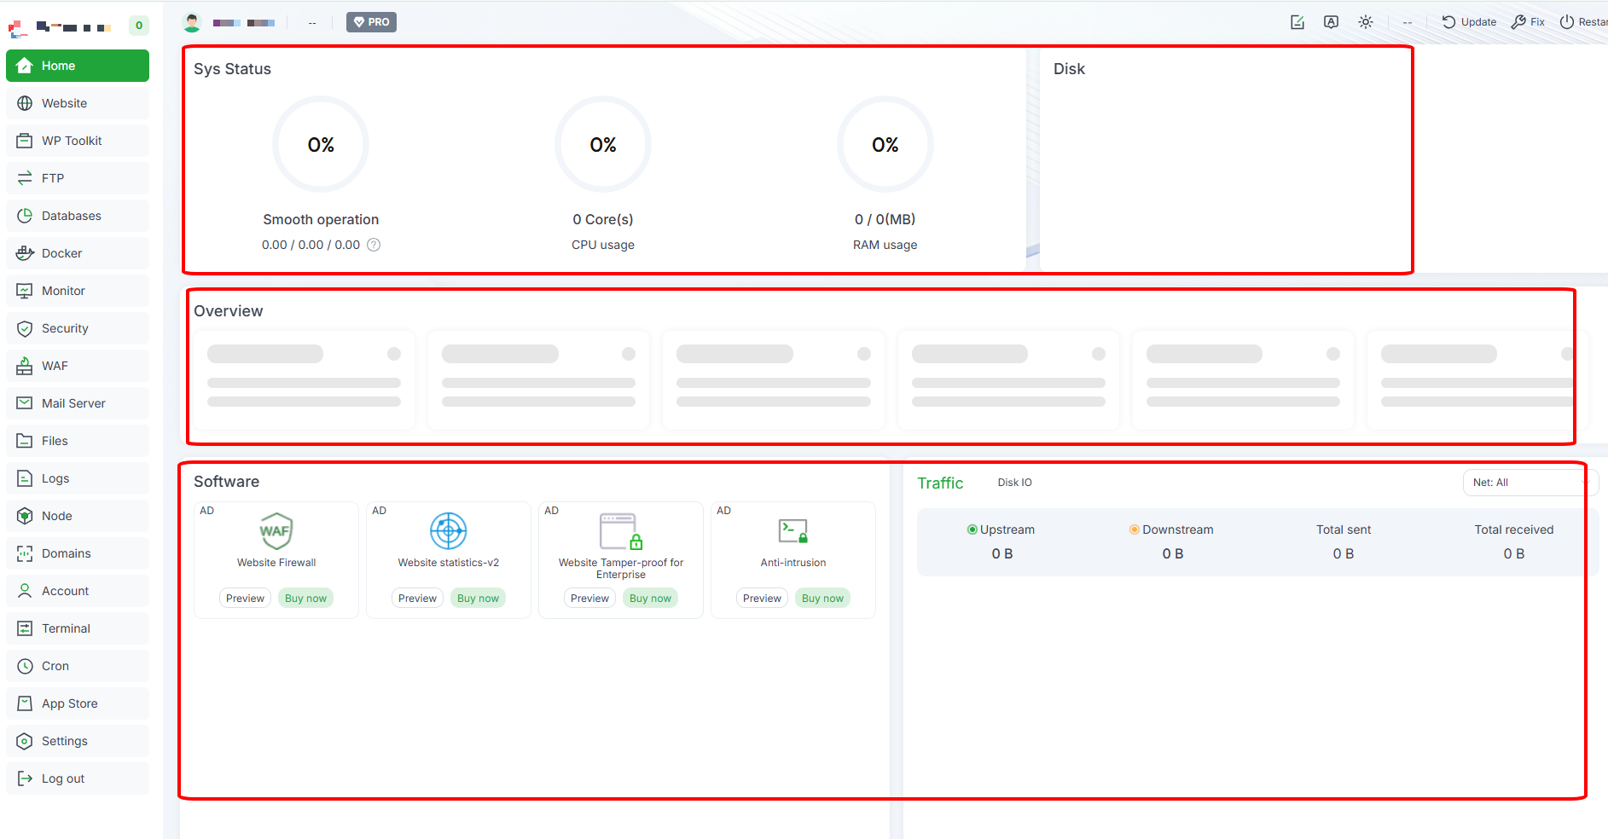The image size is (1608, 839).
Task: Click the Cron clock icon
Action: [x=25, y=666]
